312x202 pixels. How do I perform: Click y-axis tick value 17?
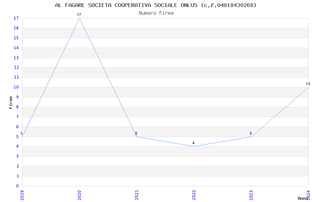point(16,18)
